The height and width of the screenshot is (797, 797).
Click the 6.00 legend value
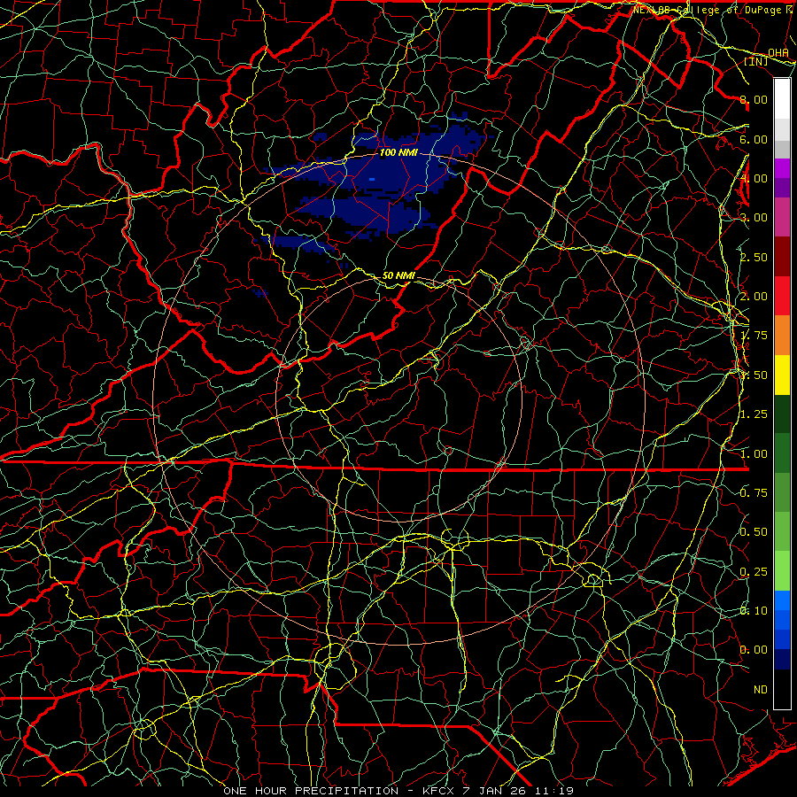(754, 139)
